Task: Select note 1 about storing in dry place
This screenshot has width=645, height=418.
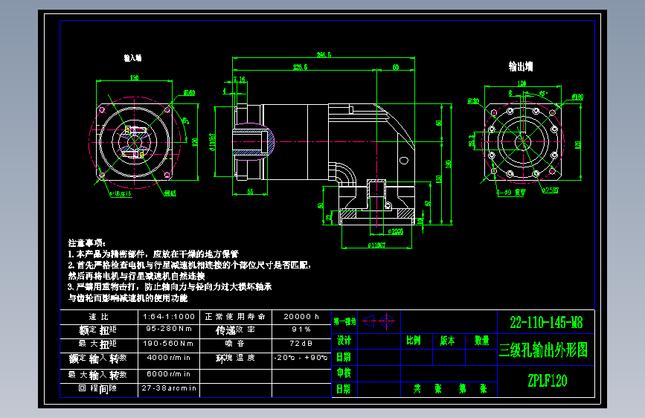Action: click(x=153, y=254)
